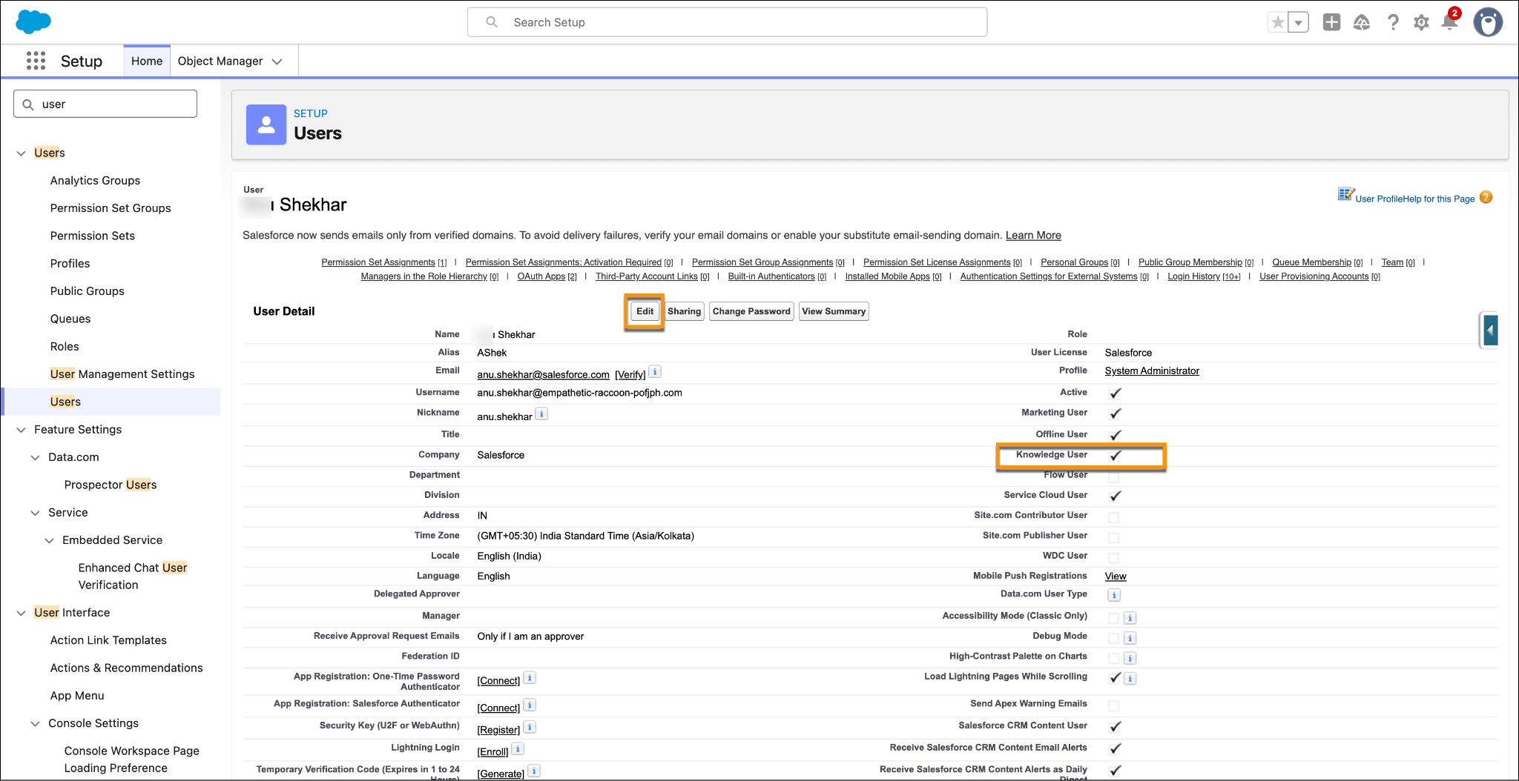Click the View Summary button
Viewport: 1519px width, 781px height.
tap(834, 311)
